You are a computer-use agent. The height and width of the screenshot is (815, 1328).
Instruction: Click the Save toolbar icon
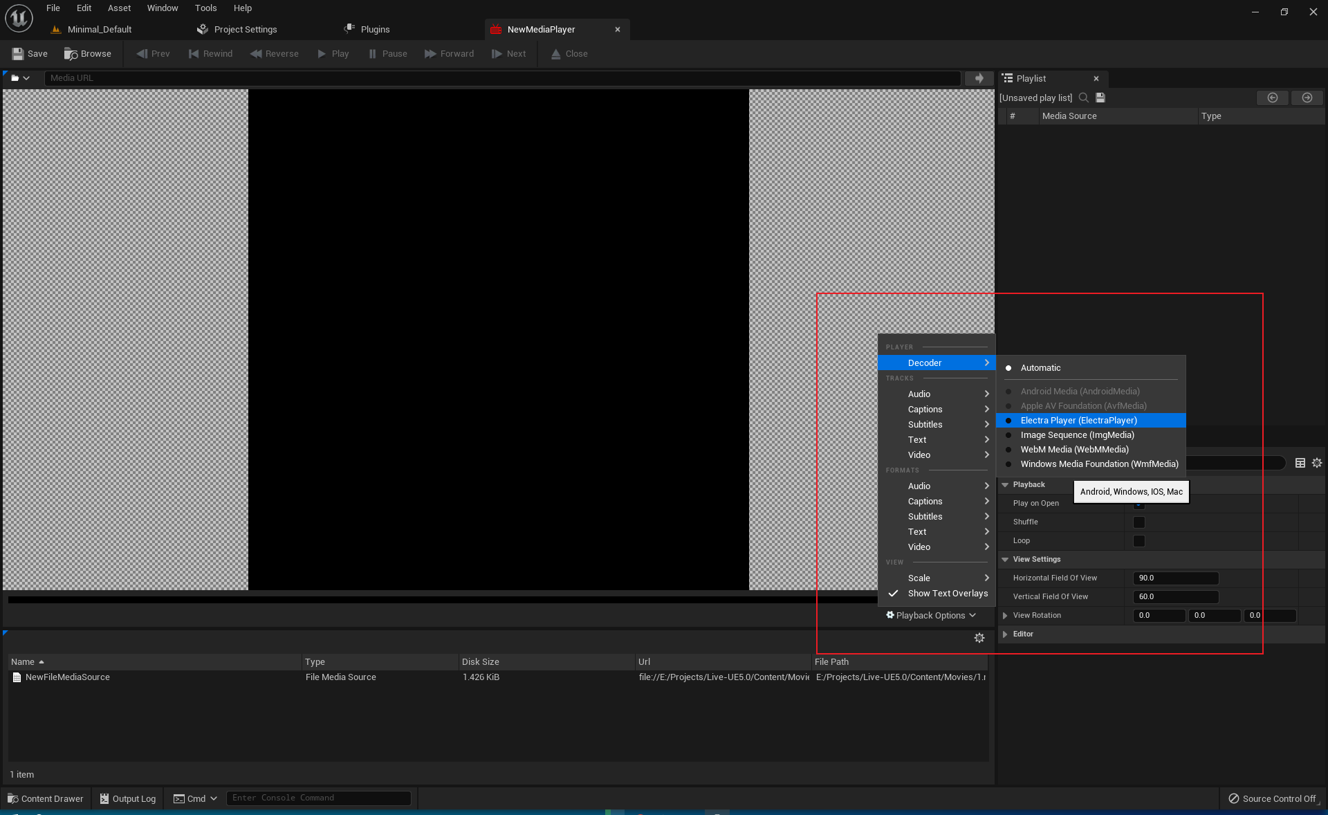coord(18,54)
